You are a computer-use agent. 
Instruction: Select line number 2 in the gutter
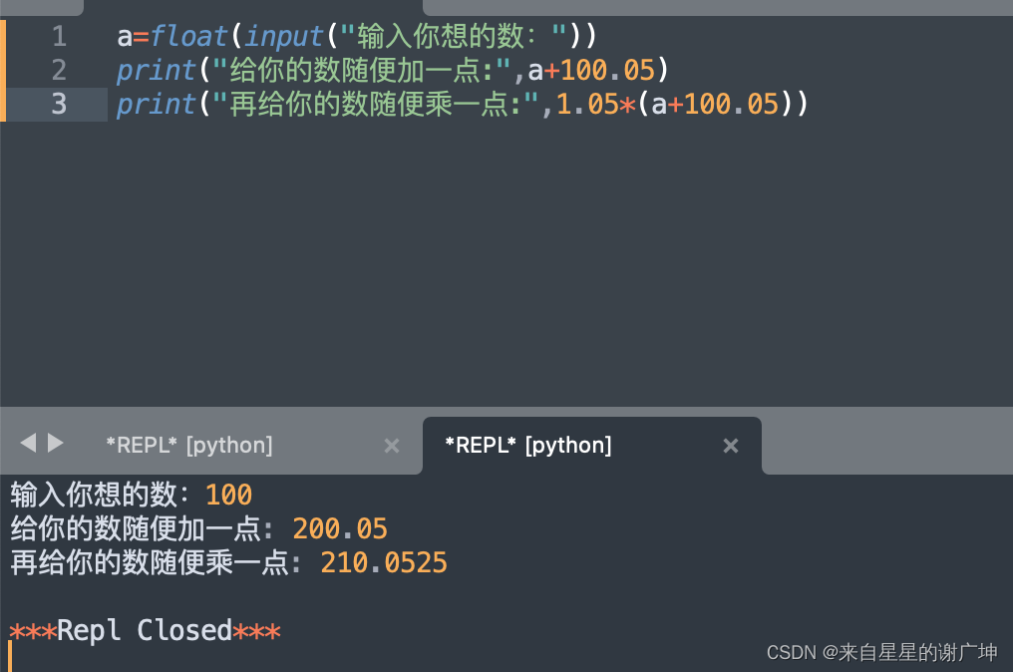tap(58, 70)
